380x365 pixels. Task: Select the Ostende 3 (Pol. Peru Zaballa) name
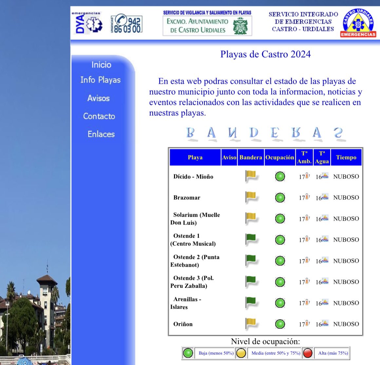[x=192, y=282]
